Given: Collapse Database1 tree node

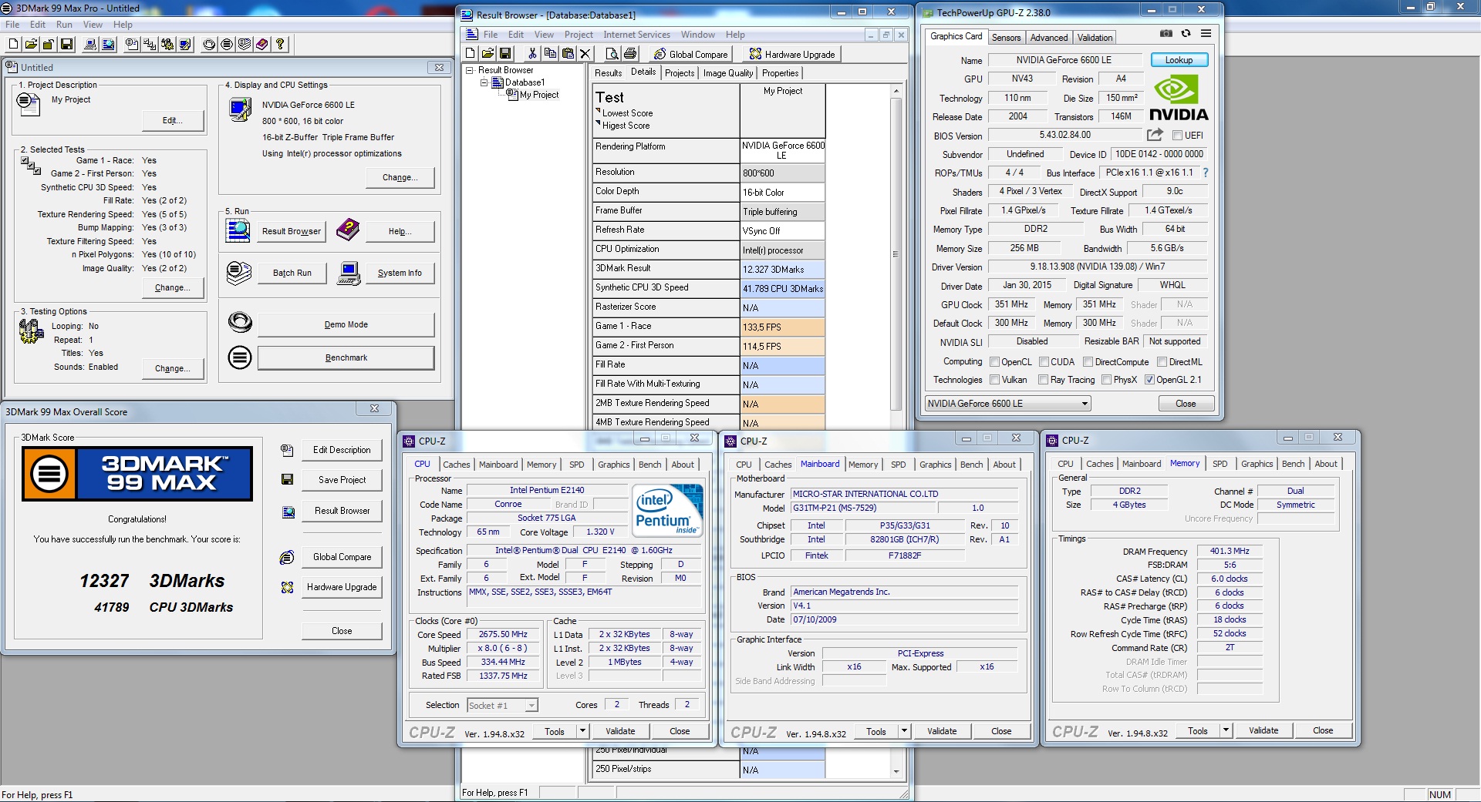Looking at the screenshot, I should [484, 82].
